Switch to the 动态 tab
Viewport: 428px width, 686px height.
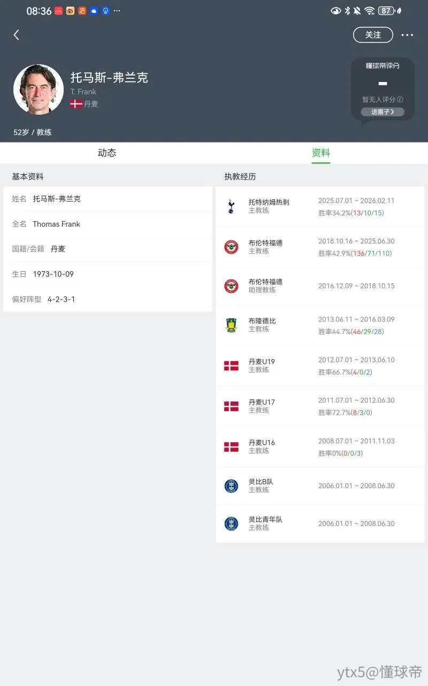click(x=107, y=153)
